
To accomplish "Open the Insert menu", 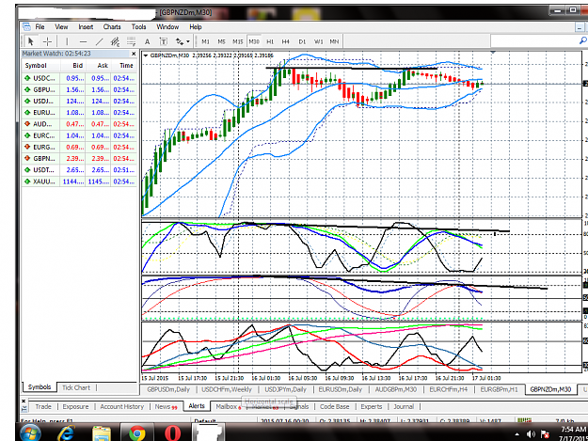I will tap(86, 27).
